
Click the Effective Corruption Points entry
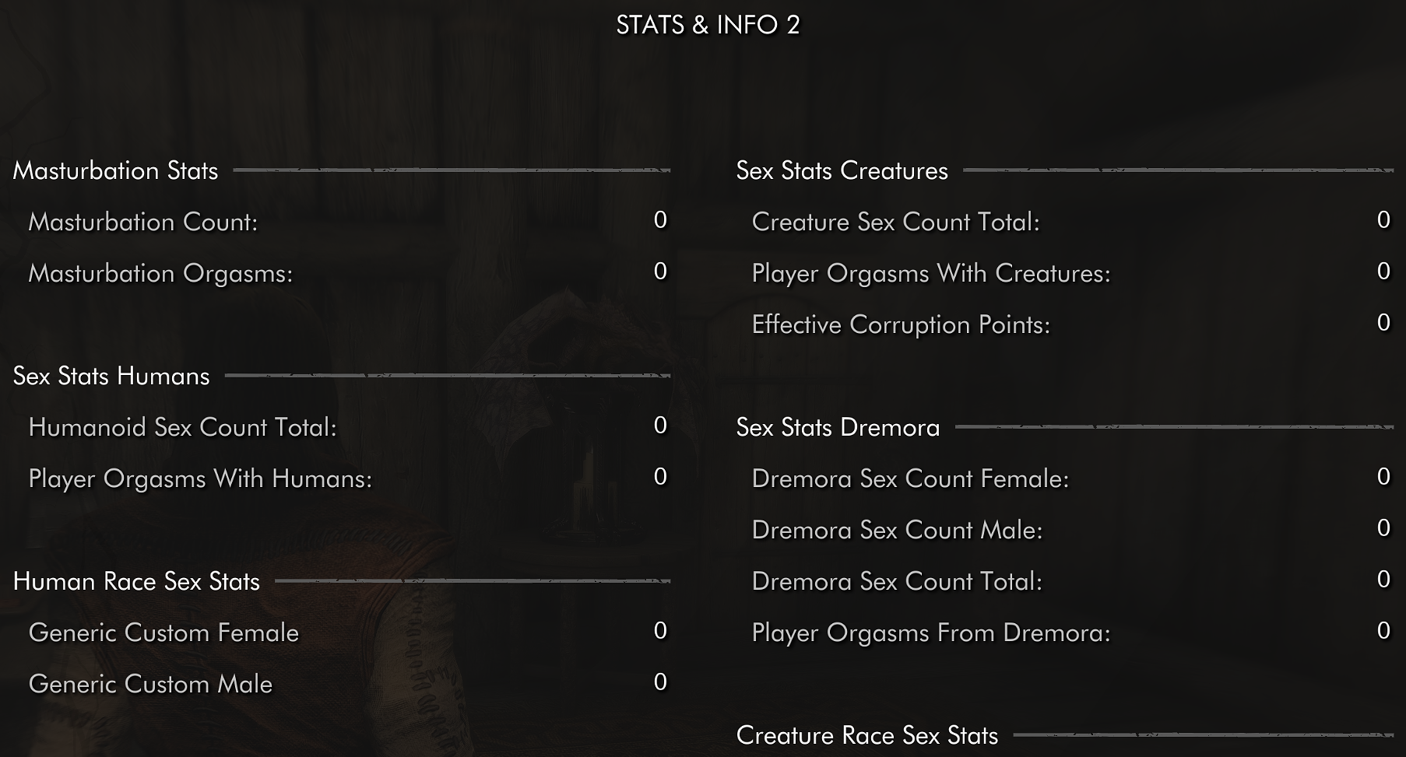pos(1070,324)
